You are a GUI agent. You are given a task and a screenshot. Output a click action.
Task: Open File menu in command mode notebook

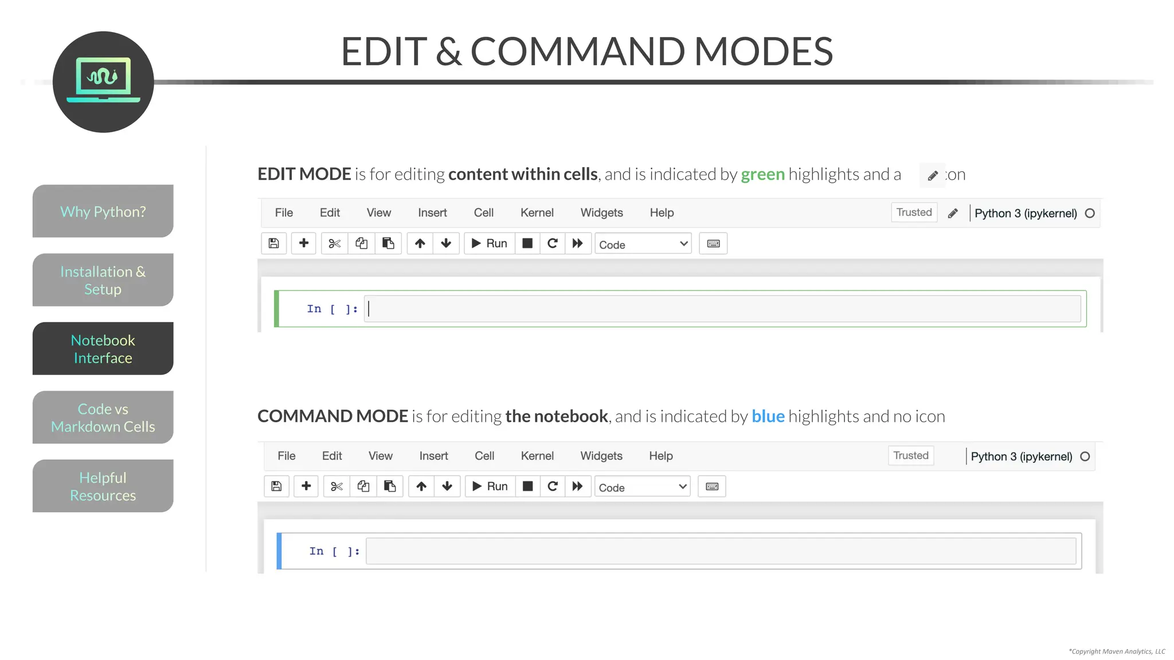tap(287, 456)
